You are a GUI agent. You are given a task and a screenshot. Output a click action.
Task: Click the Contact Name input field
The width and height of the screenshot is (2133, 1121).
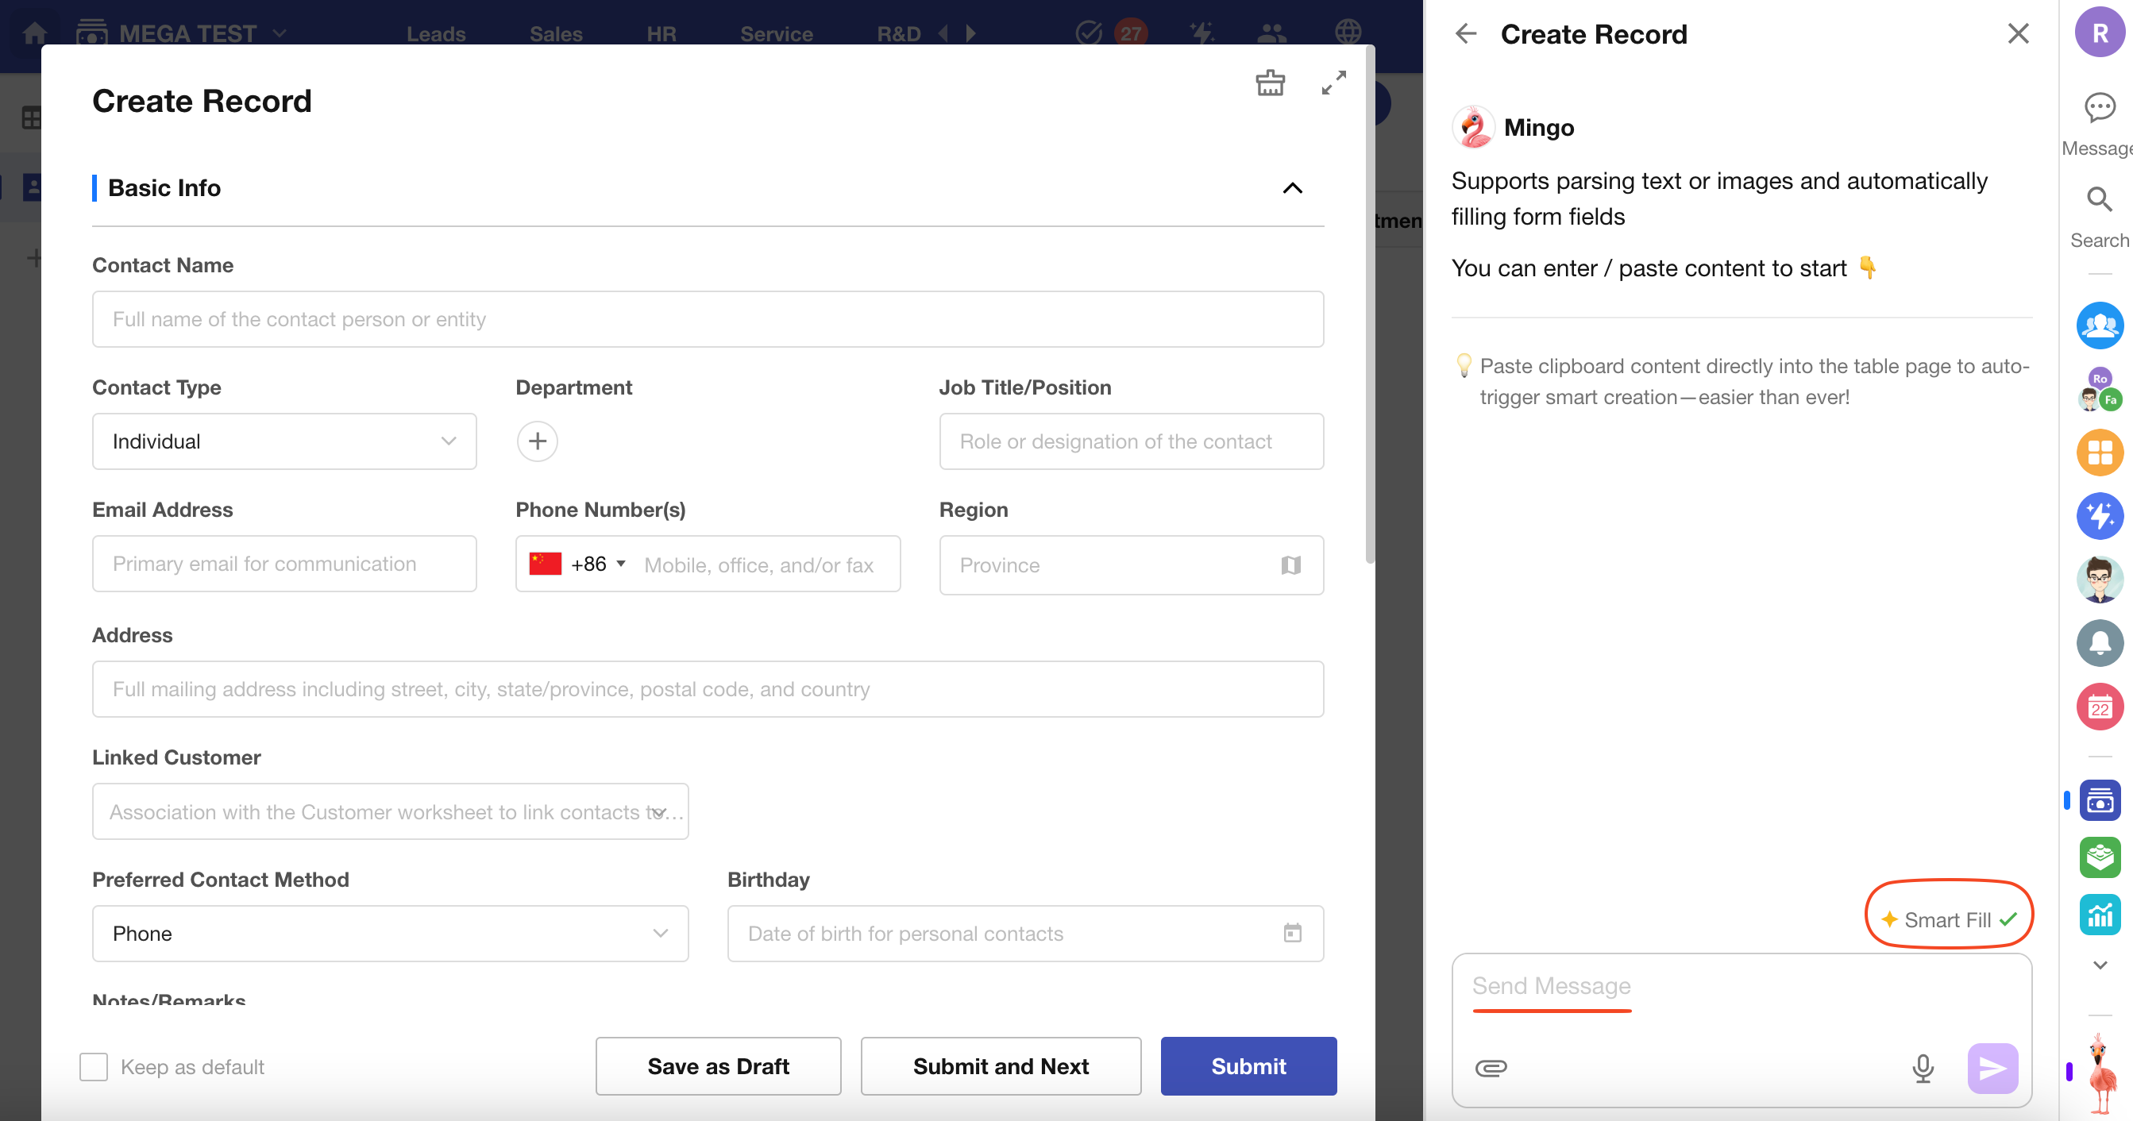707,320
